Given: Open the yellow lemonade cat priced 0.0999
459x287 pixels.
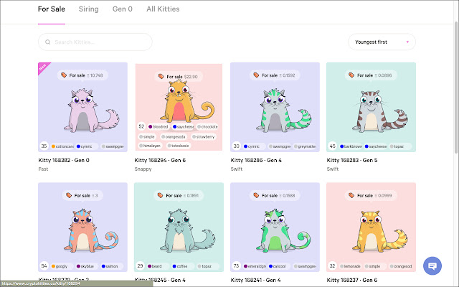Looking at the screenshot, I should pyautogui.click(x=371, y=227).
